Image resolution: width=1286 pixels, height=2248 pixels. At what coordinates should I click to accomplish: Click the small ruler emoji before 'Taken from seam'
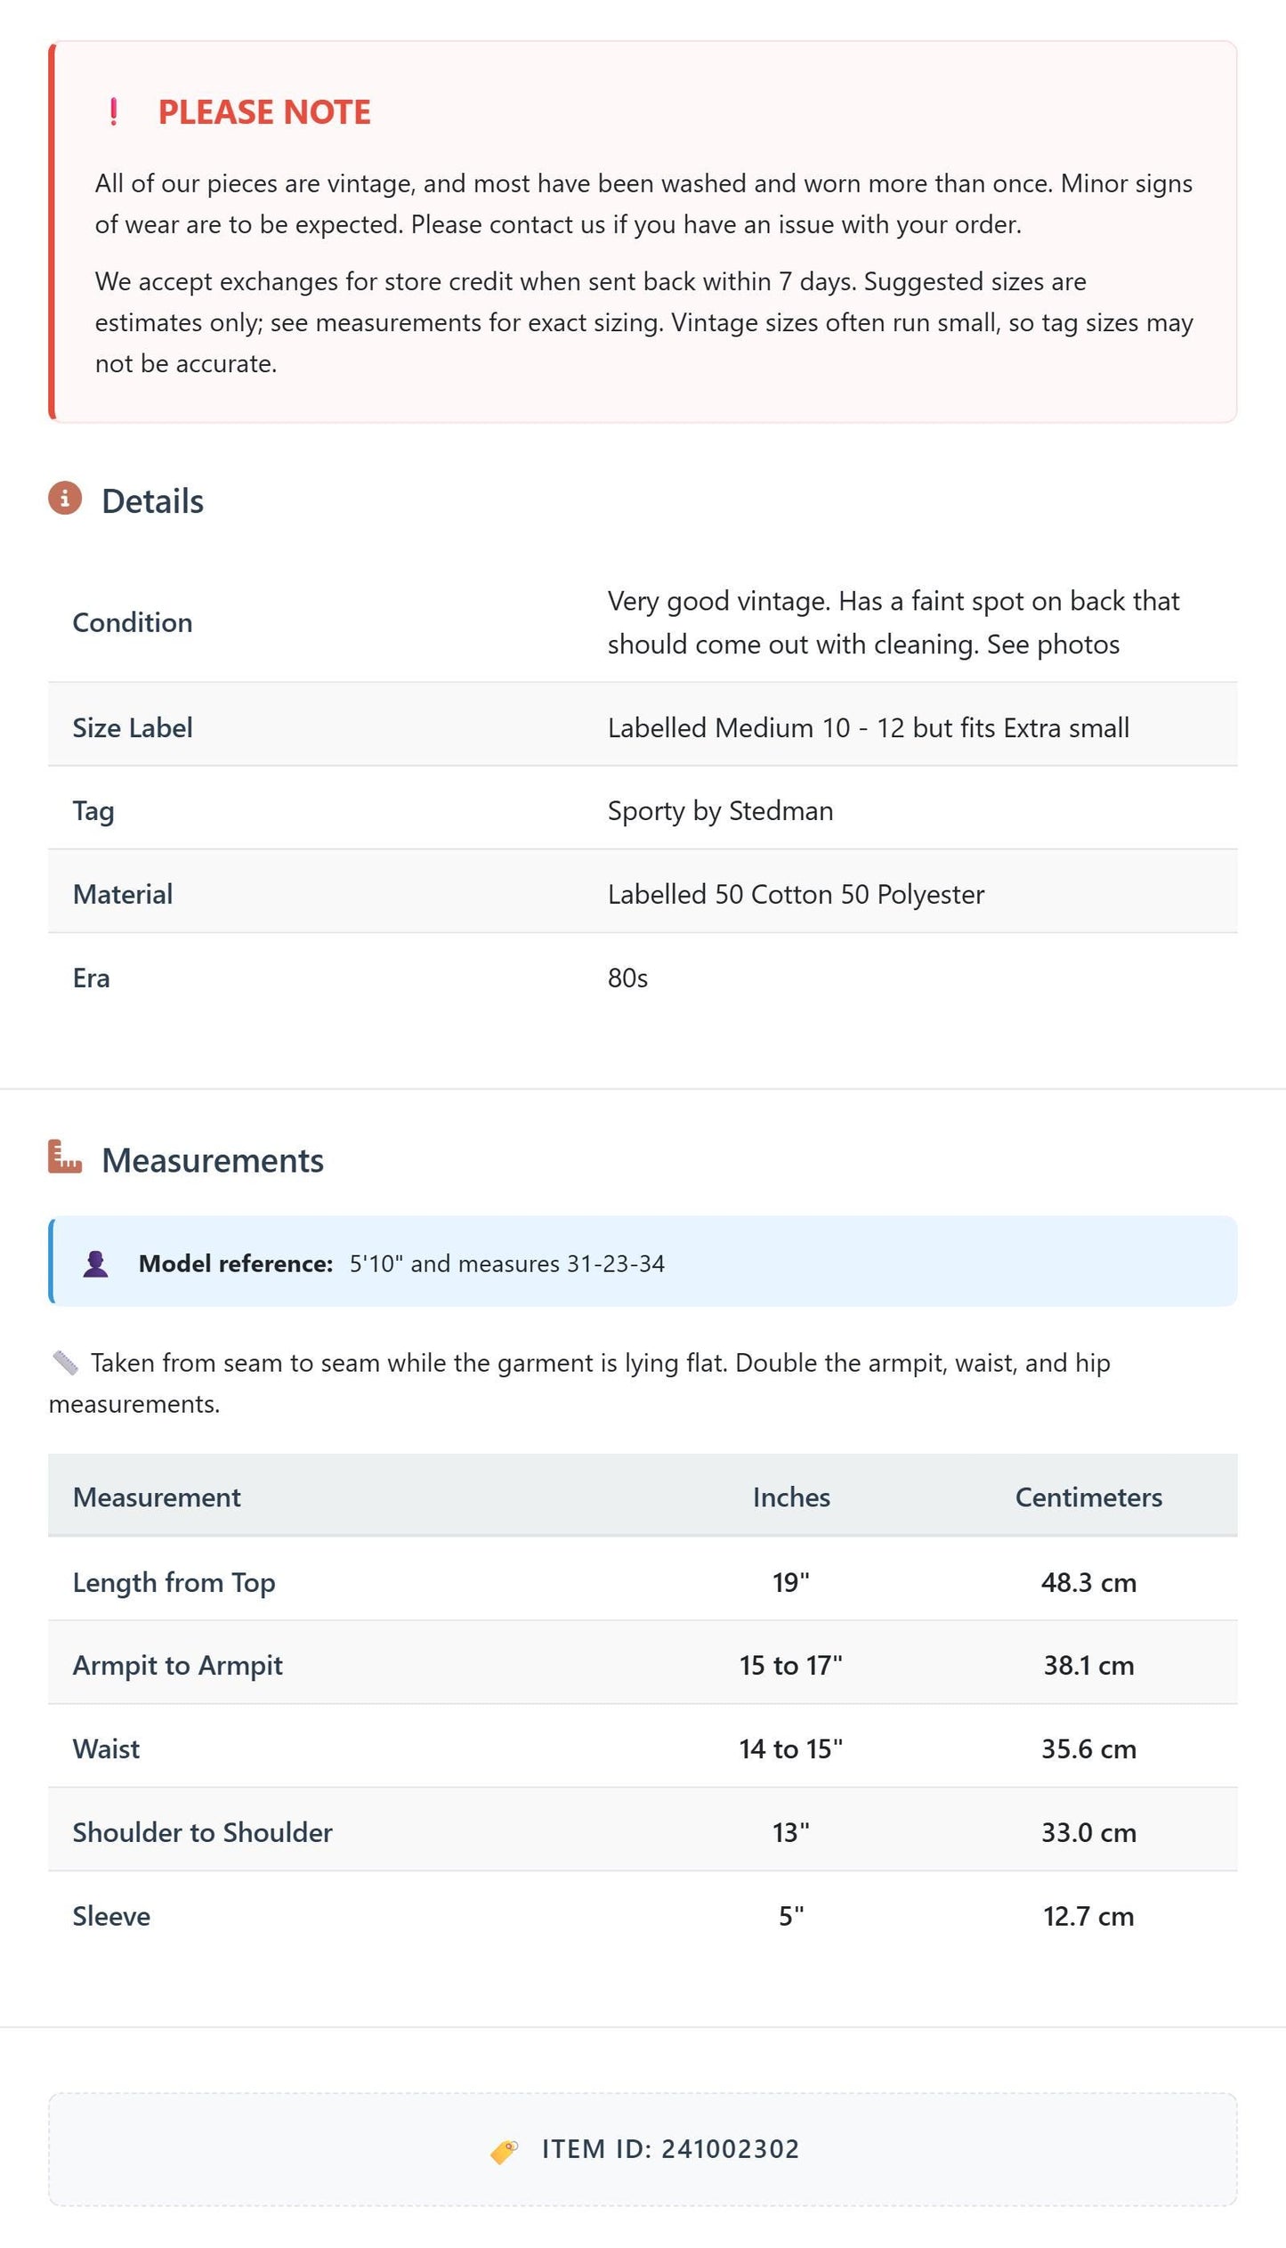tap(65, 1362)
